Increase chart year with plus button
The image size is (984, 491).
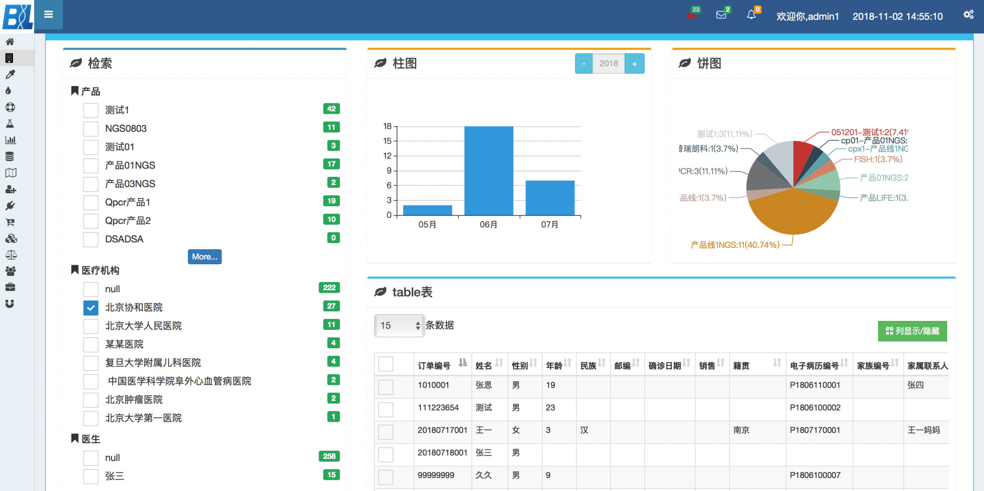click(x=634, y=63)
